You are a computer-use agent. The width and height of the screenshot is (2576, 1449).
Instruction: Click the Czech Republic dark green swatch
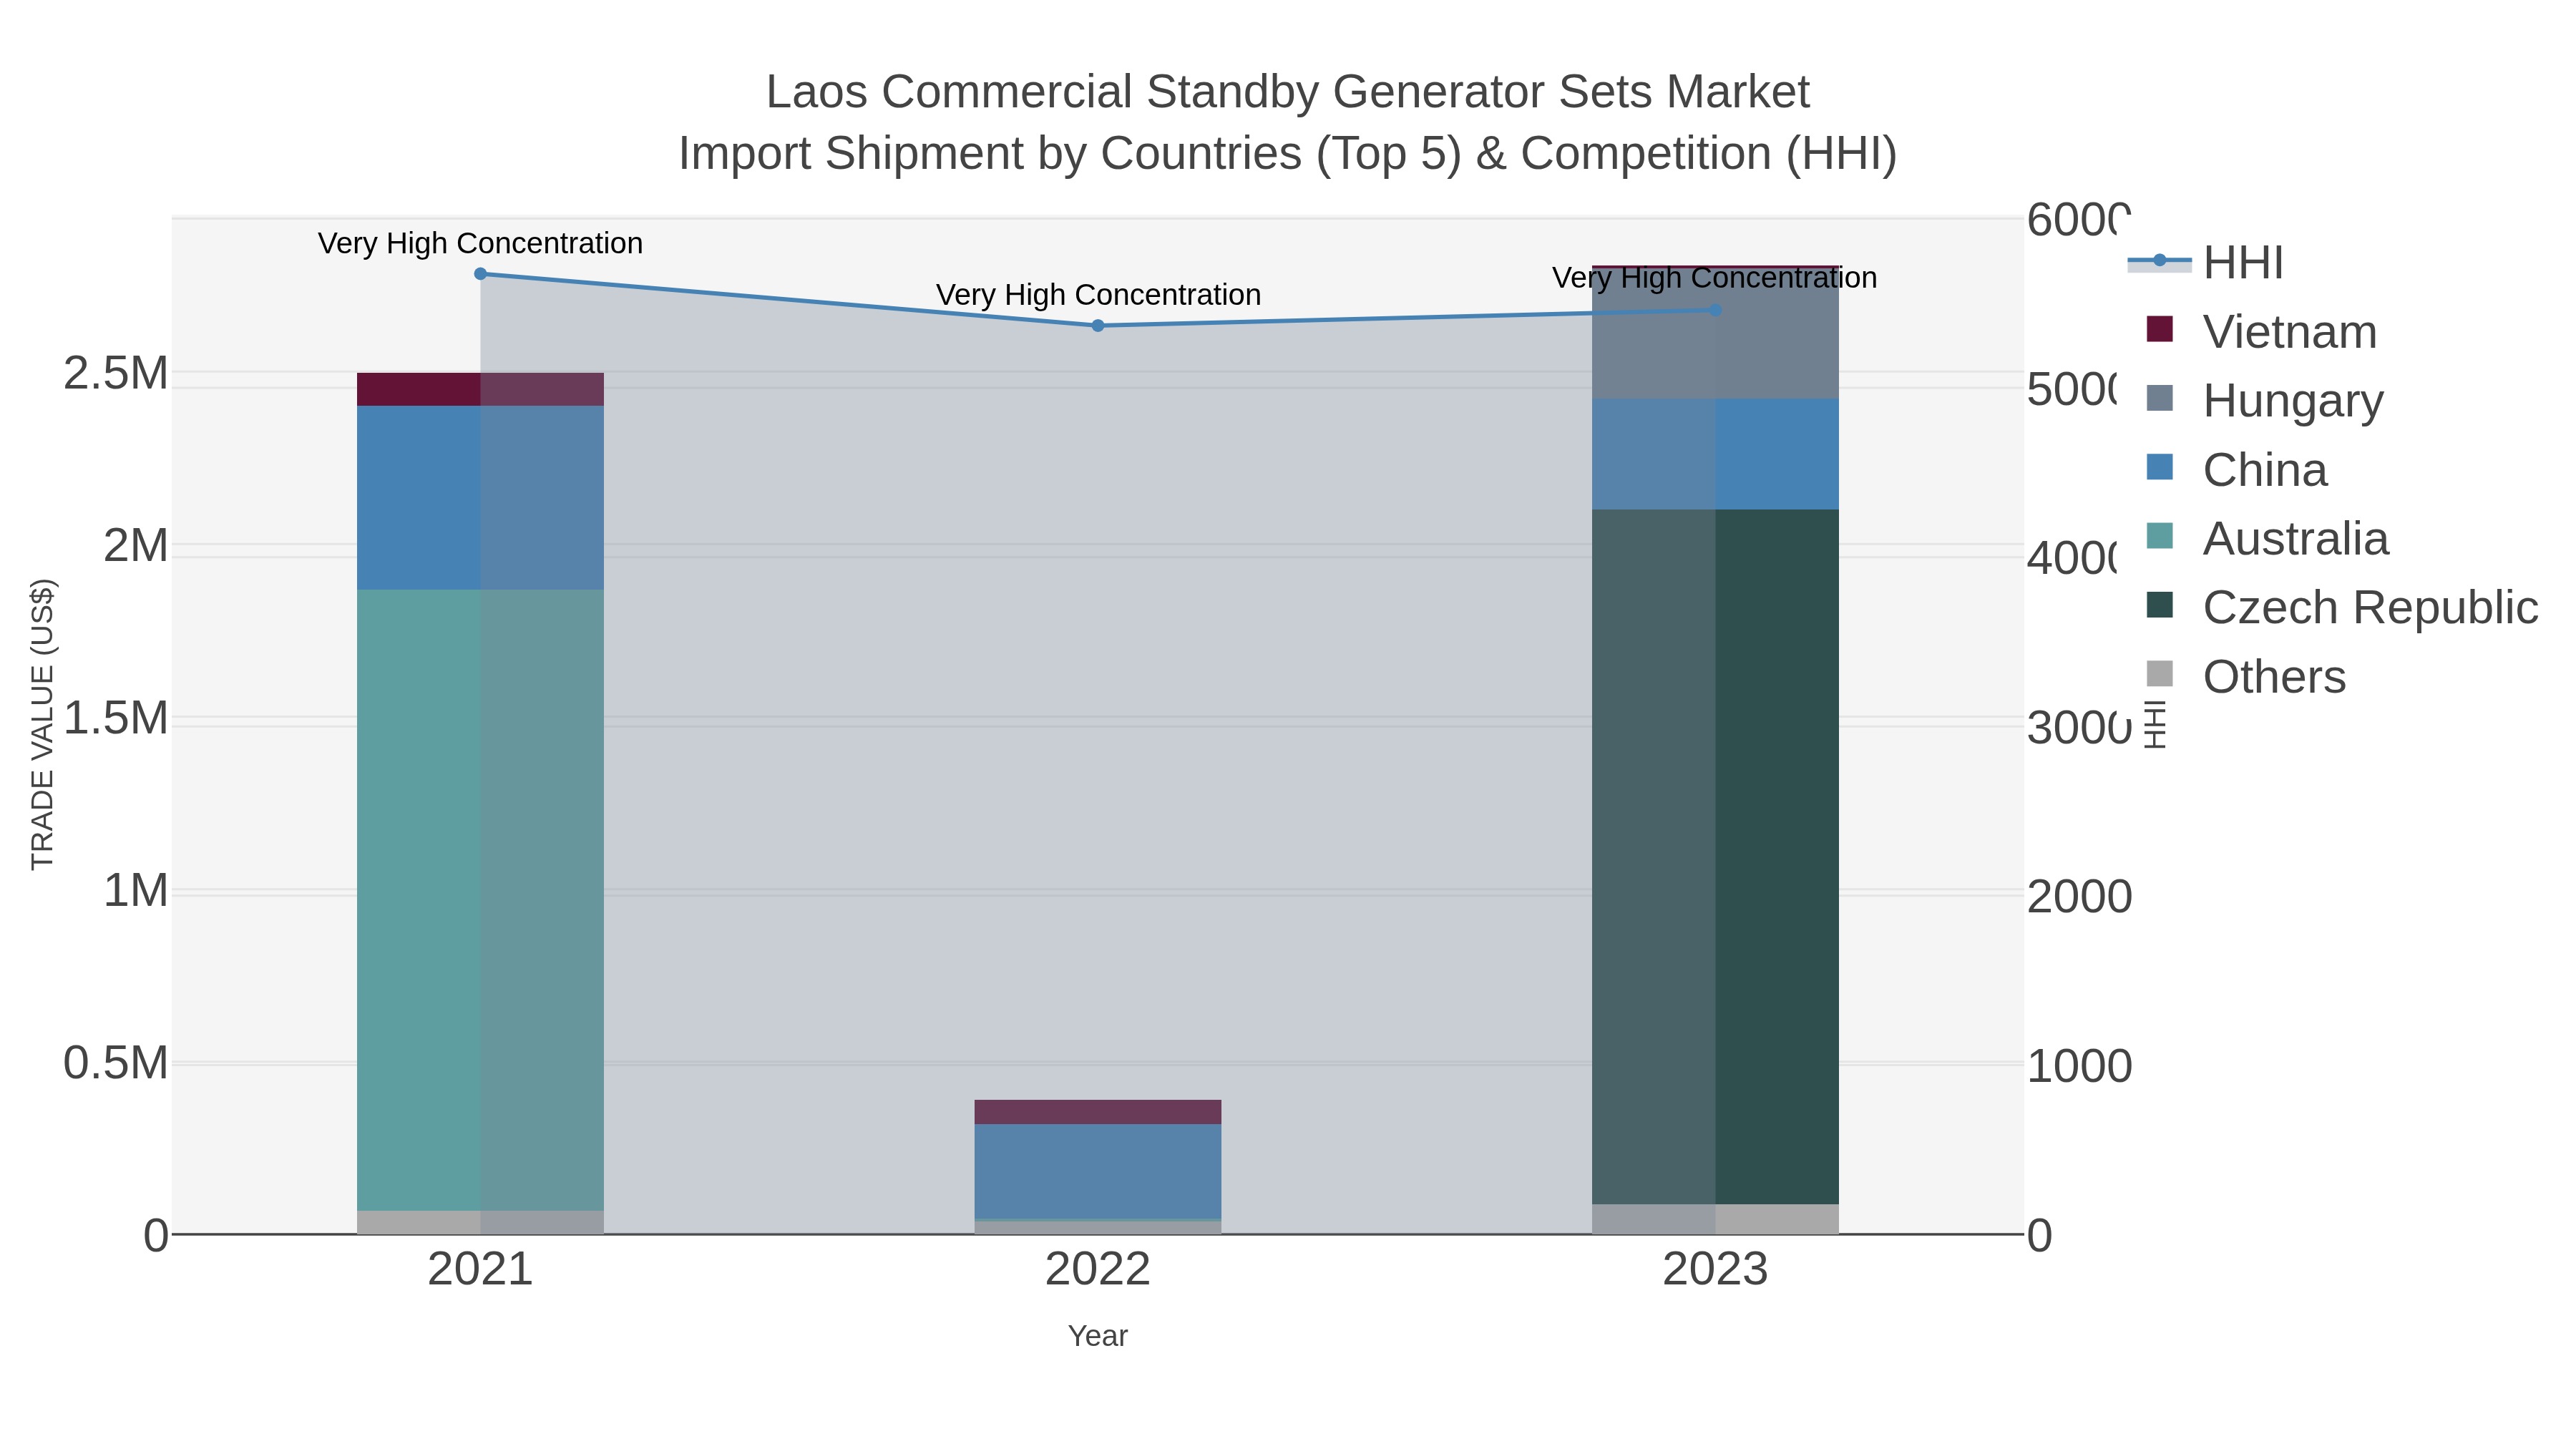pyautogui.click(x=2160, y=605)
